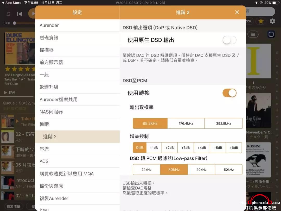
Task: Choose 24kHz low-pass filter
Action: point(146,170)
